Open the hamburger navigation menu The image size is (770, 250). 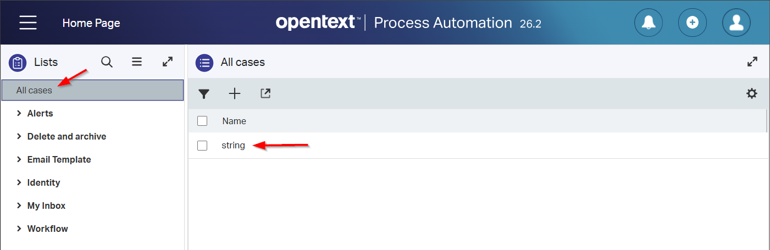click(x=28, y=23)
